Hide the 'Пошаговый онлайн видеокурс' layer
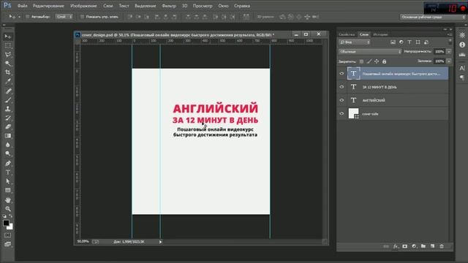 (x=341, y=73)
